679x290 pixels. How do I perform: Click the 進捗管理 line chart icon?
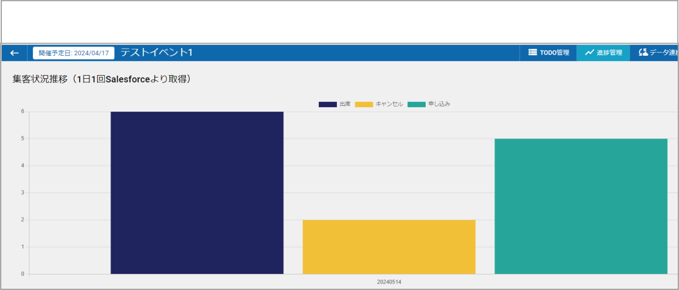pos(589,53)
